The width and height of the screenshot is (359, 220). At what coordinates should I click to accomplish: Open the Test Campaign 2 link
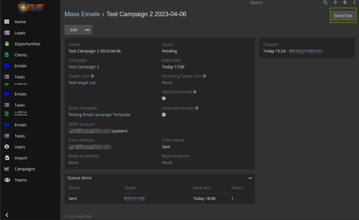coord(84,67)
